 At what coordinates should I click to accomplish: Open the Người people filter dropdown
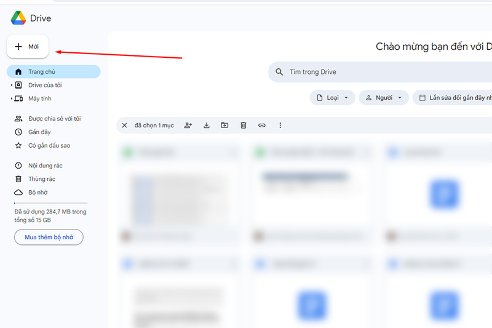[384, 98]
